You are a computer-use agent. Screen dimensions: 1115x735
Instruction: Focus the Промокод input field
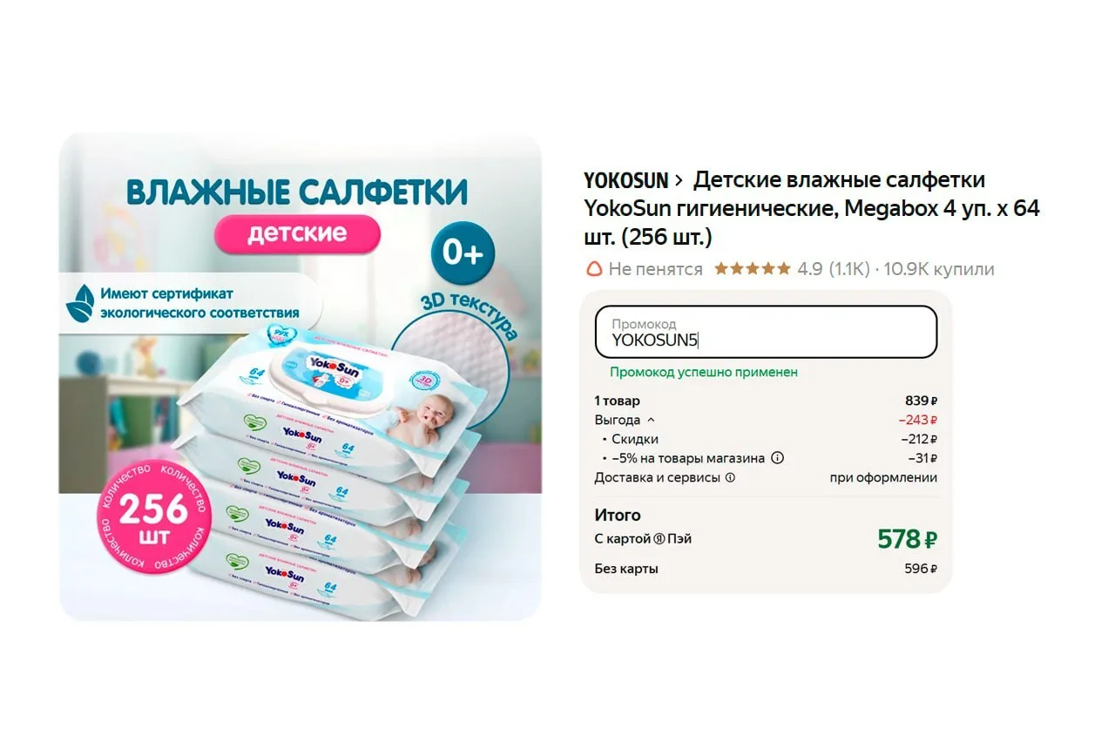pyautogui.click(x=766, y=332)
